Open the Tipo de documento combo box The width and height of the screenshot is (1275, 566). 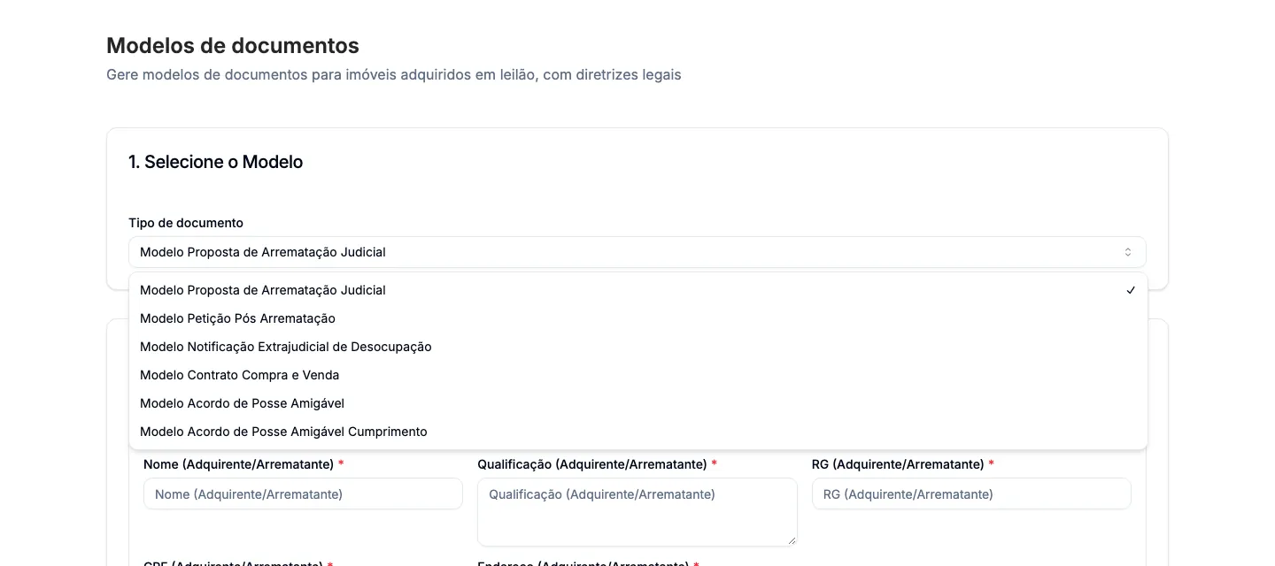637,252
